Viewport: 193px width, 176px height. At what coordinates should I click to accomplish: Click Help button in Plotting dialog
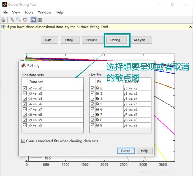pyautogui.click(x=145, y=151)
